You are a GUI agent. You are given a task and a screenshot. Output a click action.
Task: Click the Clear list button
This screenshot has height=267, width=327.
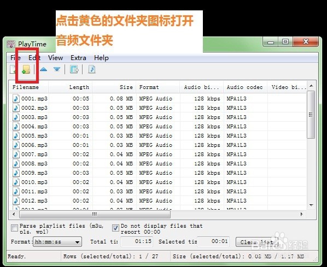click(x=257, y=242)
